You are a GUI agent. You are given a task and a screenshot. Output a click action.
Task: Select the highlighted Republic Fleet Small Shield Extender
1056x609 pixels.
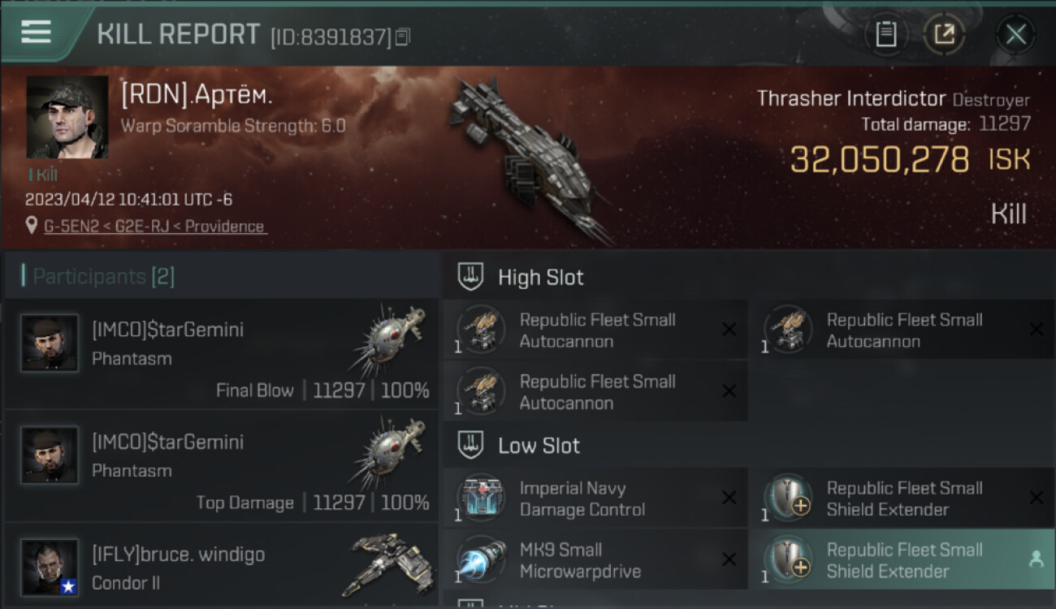902,559
